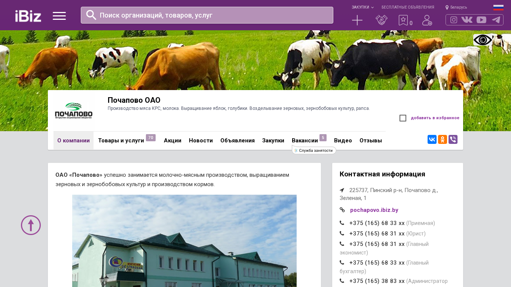Open the Закупки tab

click(273, 141)
